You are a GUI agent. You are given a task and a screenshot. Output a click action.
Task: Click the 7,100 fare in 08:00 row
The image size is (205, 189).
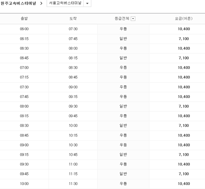(x=184, y=106)
